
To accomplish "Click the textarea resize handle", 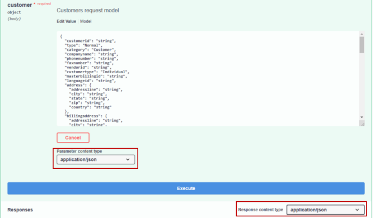I will tap(362, 124).
